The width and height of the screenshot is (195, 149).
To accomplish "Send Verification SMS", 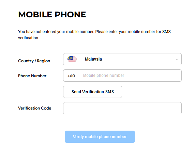I will click(92, 92).
